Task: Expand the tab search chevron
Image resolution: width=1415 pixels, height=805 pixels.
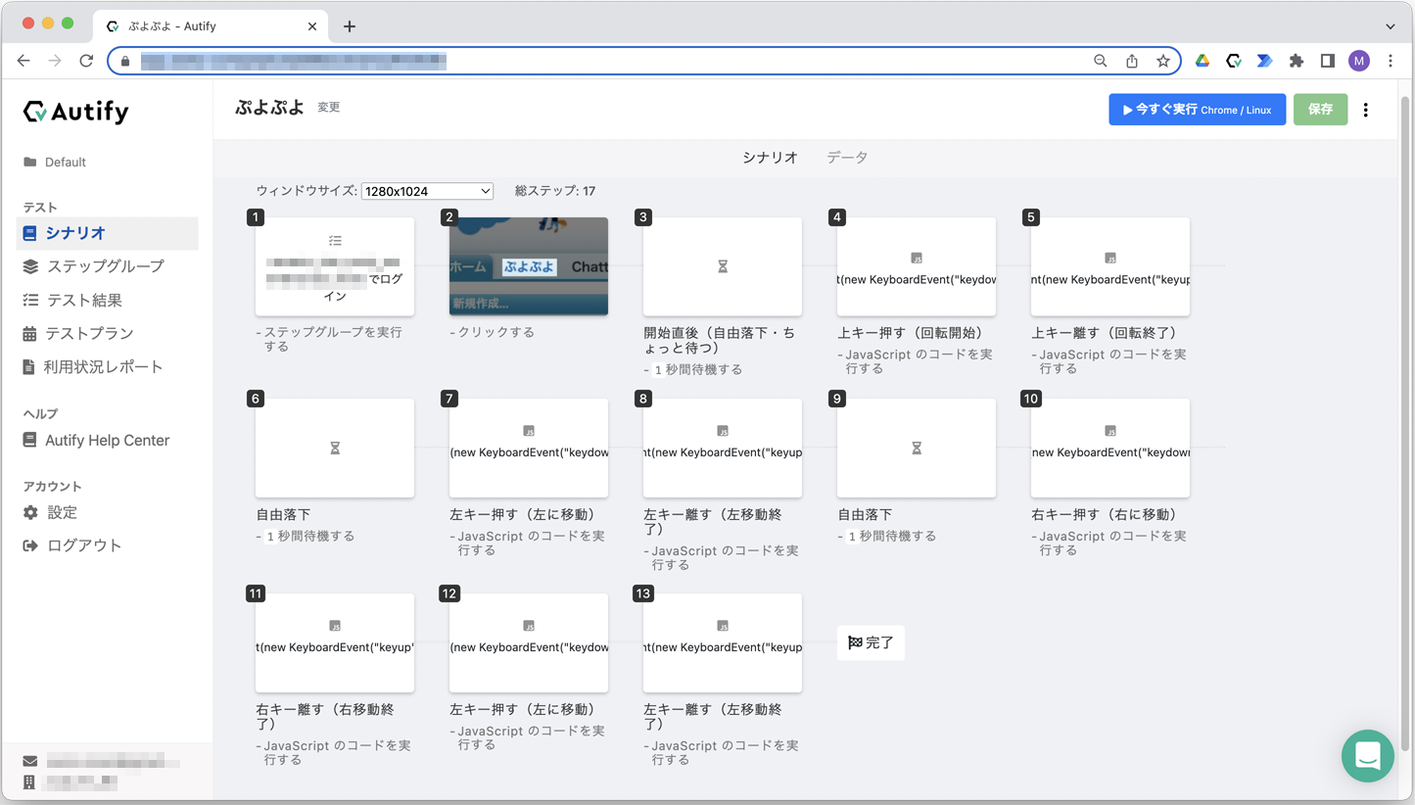Action: point(1391,26)
